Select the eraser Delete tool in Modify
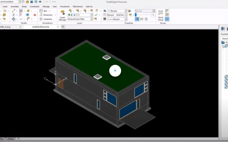 coord(28,11)
